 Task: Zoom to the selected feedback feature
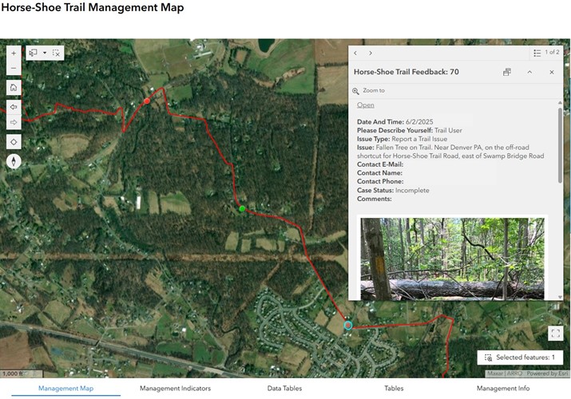coord(368,90)
